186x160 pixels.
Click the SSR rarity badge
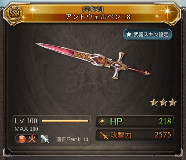[x=15, y=13]
